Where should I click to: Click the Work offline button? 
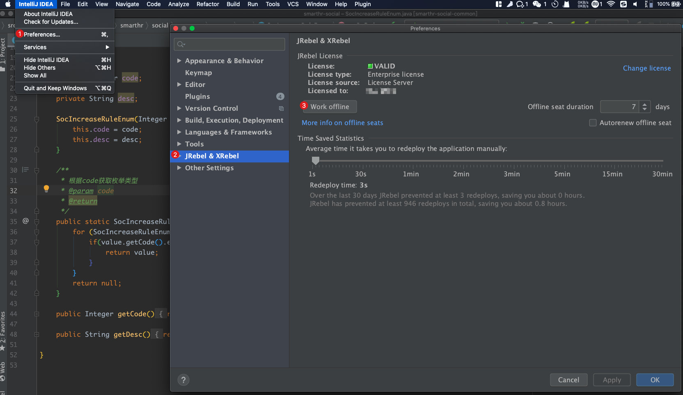[330, 107]
